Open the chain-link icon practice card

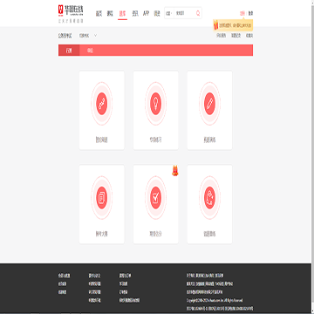[102, 110]
